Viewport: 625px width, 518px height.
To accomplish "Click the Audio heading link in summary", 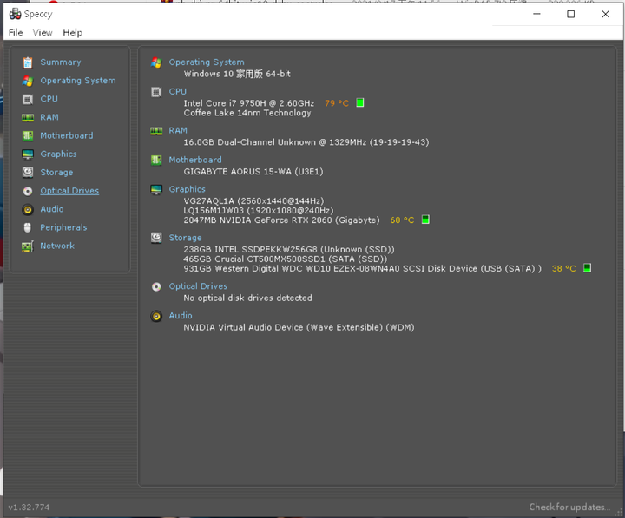I will point(181,316).
